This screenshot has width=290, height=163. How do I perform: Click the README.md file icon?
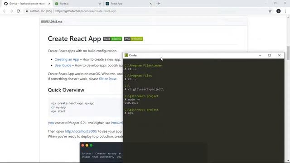[x=43, y=22]
